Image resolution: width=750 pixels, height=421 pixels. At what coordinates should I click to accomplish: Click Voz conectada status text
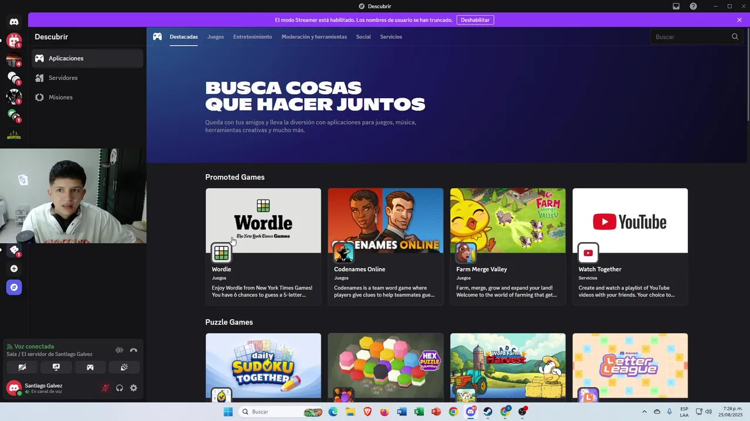point(34,347)
